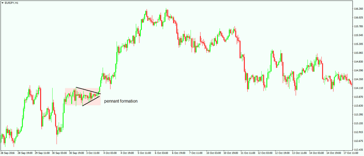Click the 6 Oct 03:00 time label
The height and width of the screenshot is (156, 364).
pos(162,153)
